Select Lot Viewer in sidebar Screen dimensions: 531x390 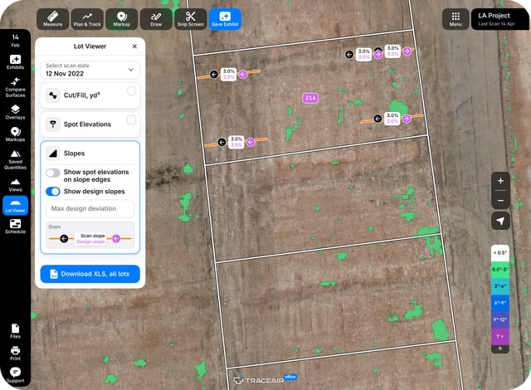15,206
